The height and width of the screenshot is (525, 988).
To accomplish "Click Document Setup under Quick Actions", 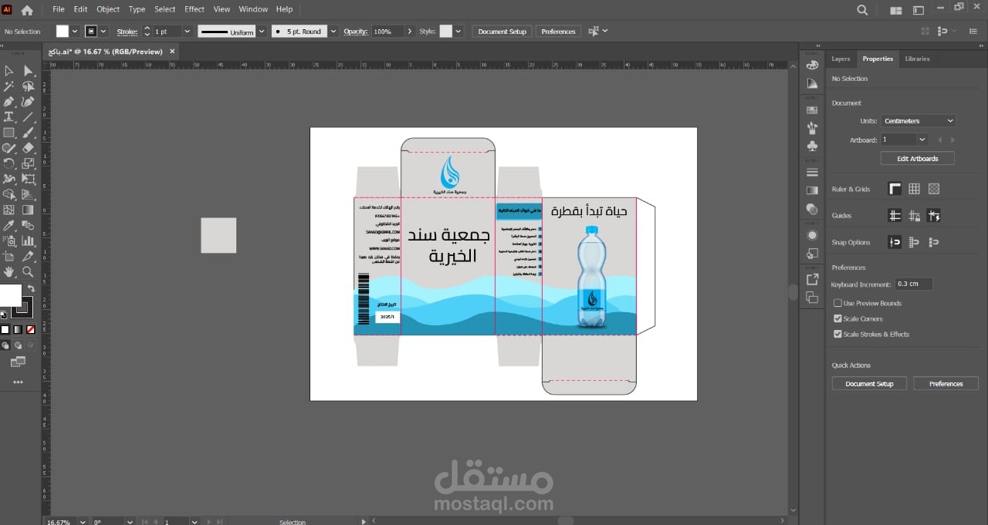I will click(x=869, y=383).
